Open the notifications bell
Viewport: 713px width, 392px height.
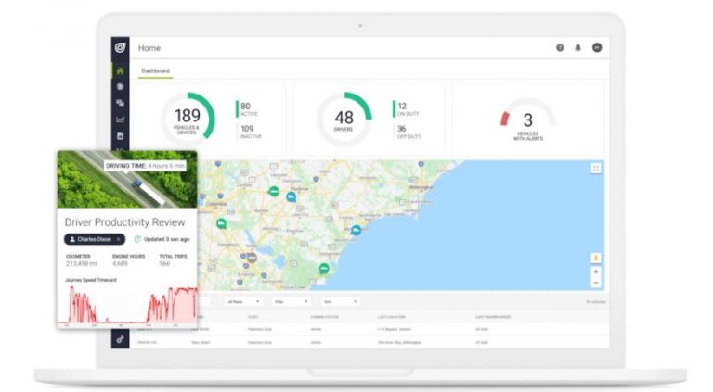coord(578,47)
